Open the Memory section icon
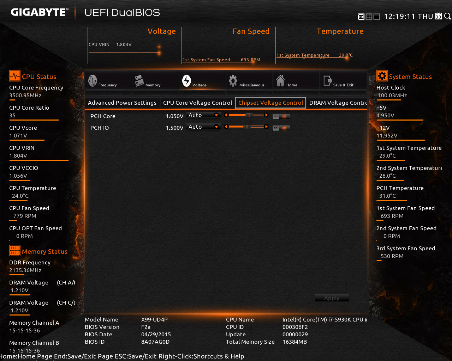The image size is (452, 361). [x=139, y=81]
